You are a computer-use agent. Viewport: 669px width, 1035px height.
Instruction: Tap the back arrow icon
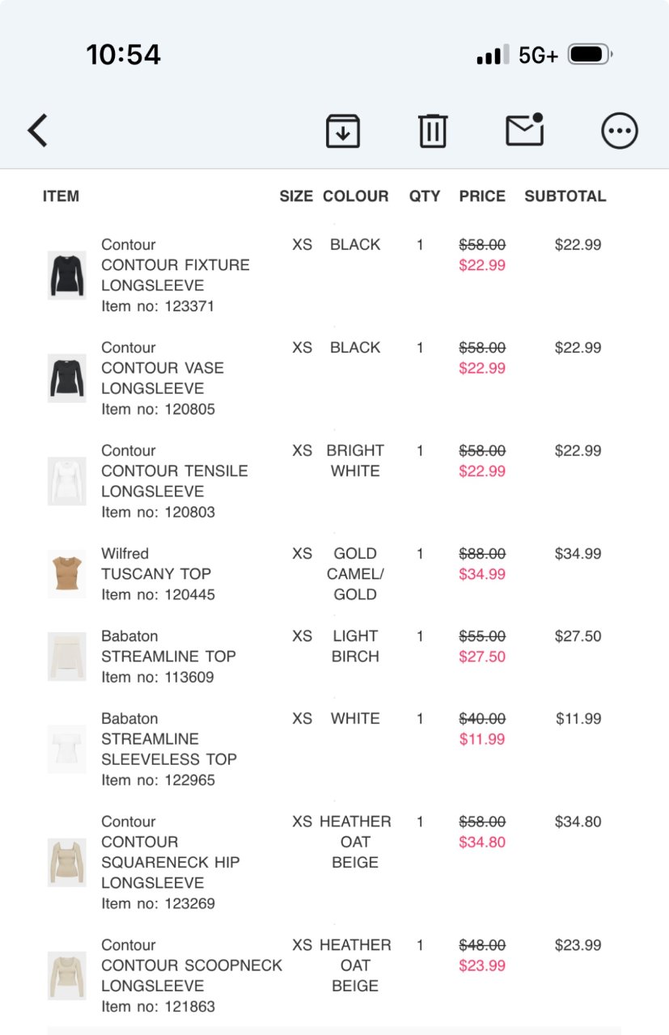(38, 130)
